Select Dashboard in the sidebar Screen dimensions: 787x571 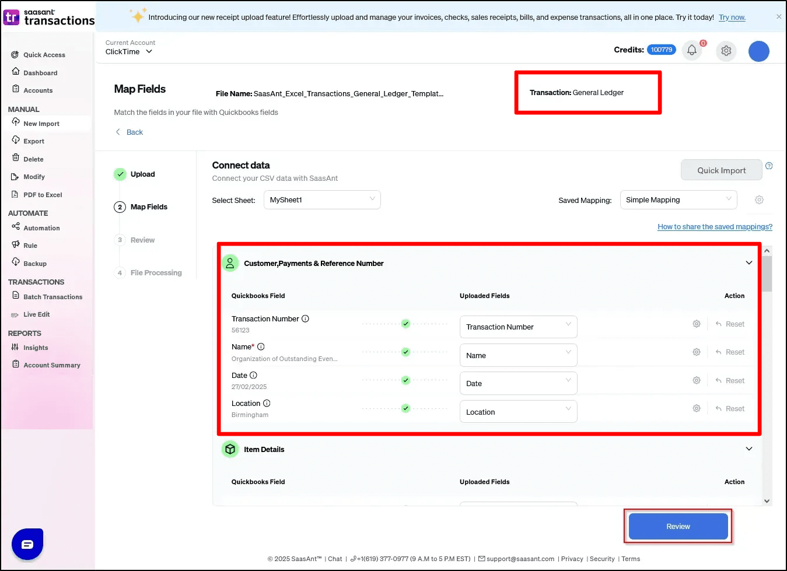[40, 72]
